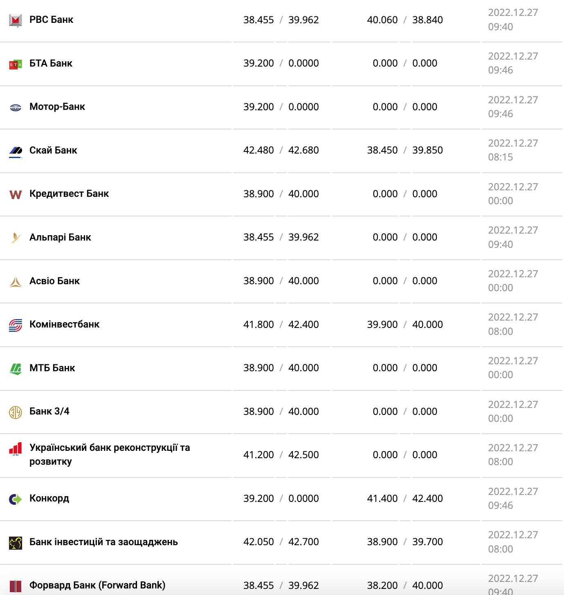Screen dimensions: 564x595
Task: Click the Альпарі Банк logo icon
Action: tap(16, 238)
